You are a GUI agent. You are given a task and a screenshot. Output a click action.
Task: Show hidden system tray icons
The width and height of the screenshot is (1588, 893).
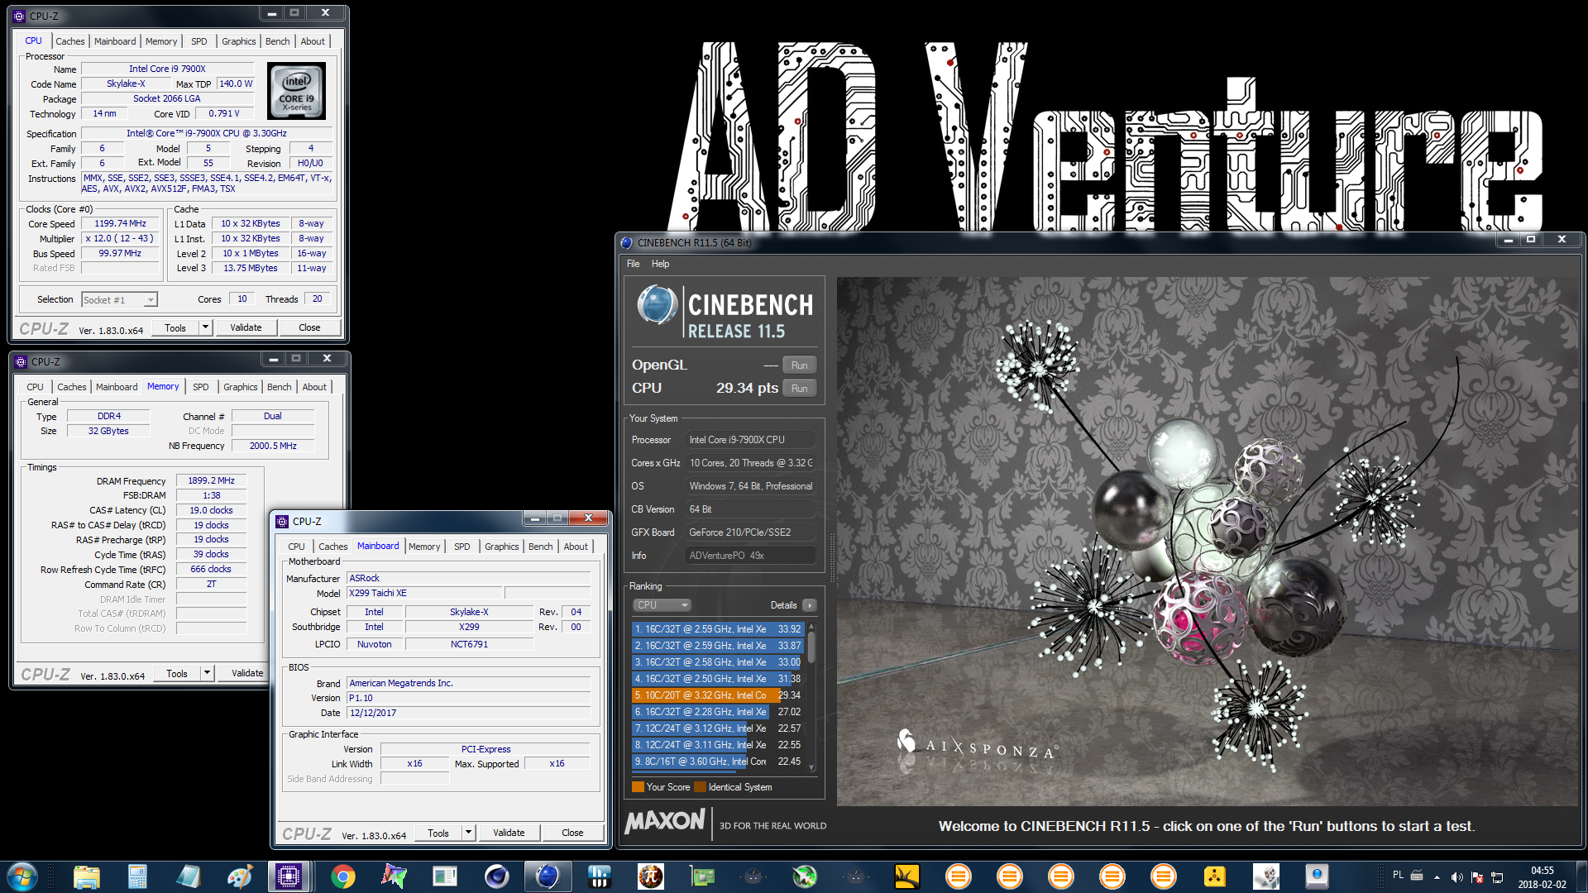(1437, 877)
